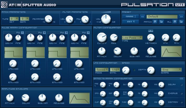The image size is (186, 108).
Task: Select pulse oscillator number 4 badge
Action: click(x=88, y=32)
